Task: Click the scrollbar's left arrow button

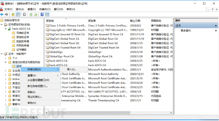Action: [47, 113]
